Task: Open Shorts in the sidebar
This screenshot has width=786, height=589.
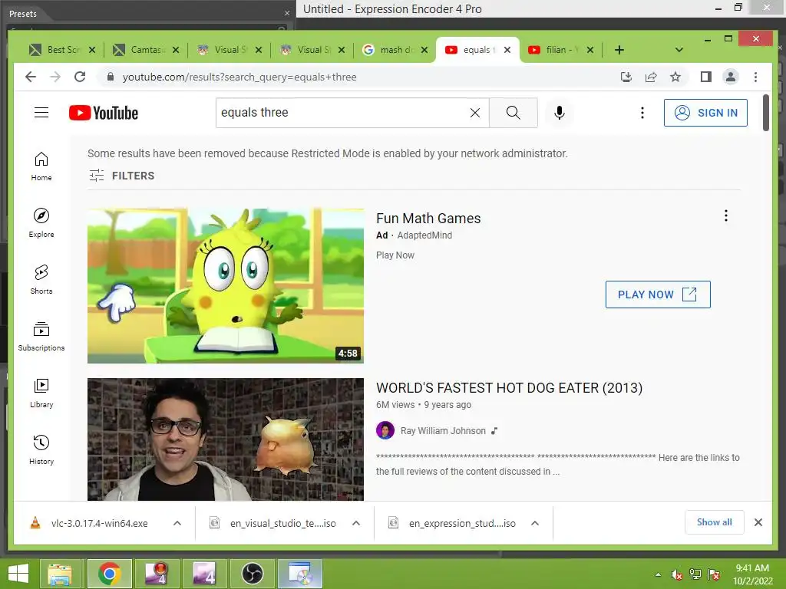Action: pos(41,279)
